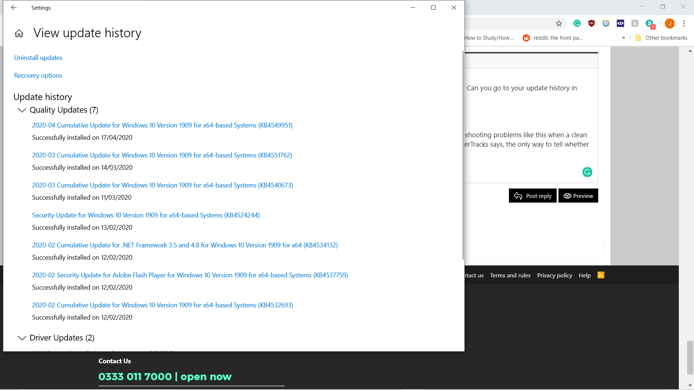Image resolution: width=694 pixels, height=390 pixels.
Task: Open .NET Framework update KB4534132 link
Action: click(185, 245)
